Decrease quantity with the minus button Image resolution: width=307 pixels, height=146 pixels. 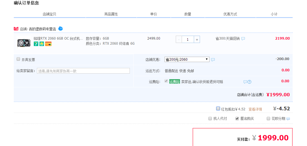(179, 39)
